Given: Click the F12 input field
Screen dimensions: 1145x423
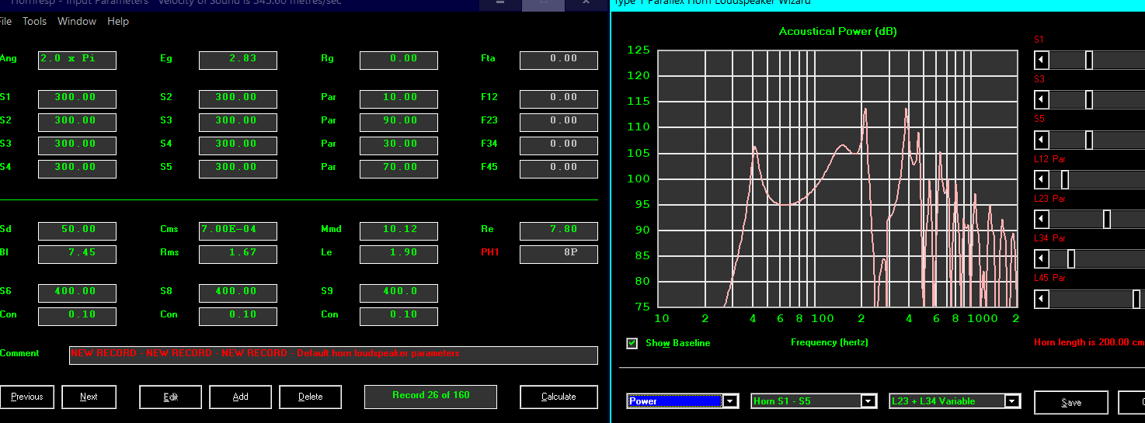Looking at the screenshot, I should point(559,99).
